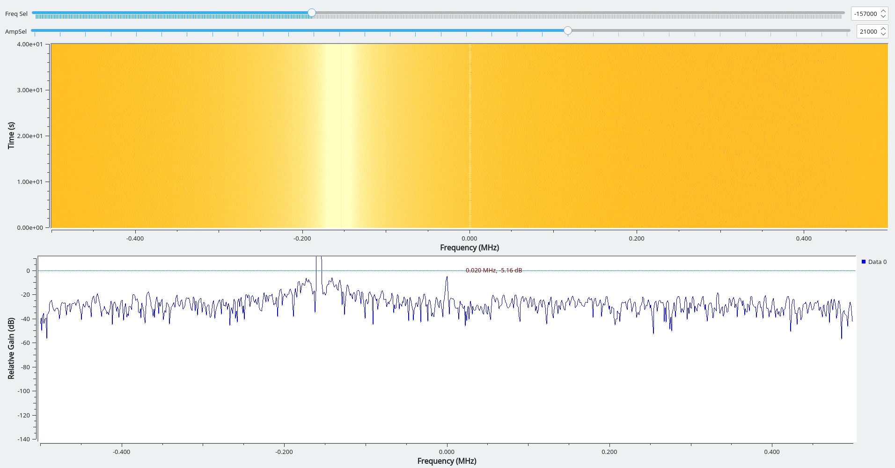
Task: Click the 0.000 MHz peak in spectrum plot
Action: 447,279
